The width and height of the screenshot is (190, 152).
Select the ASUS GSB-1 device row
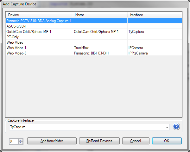[94, 26]
